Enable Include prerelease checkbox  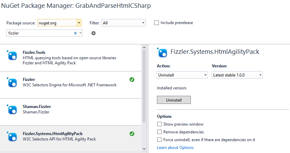coord(157,23)
